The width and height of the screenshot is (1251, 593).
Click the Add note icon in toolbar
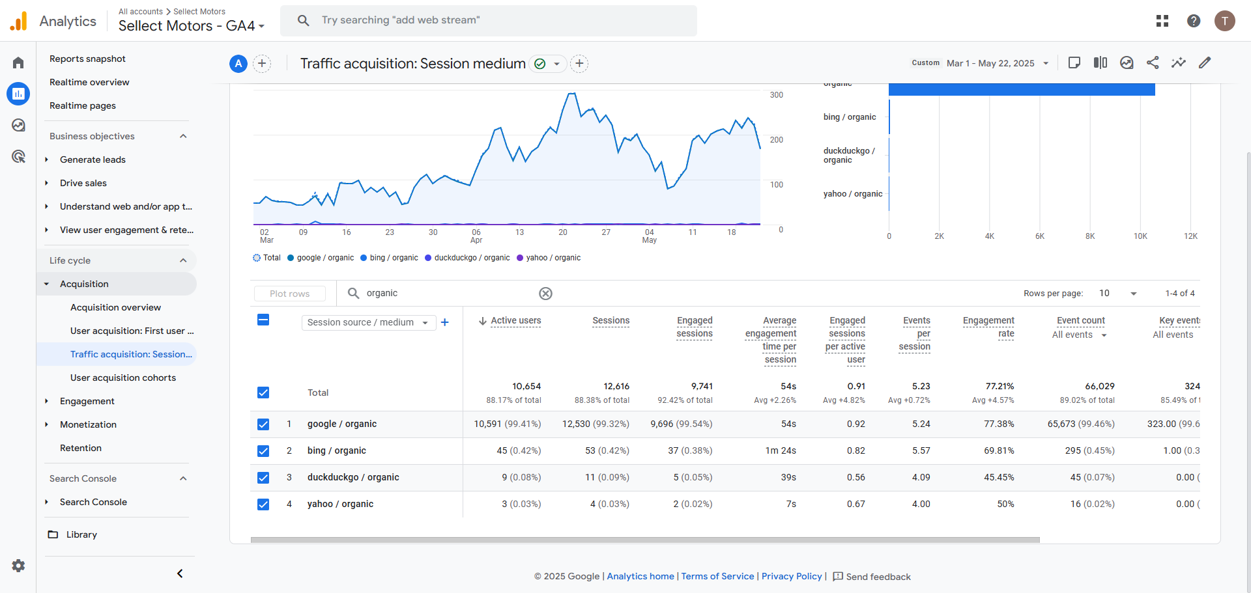(x=1074, y=63)
